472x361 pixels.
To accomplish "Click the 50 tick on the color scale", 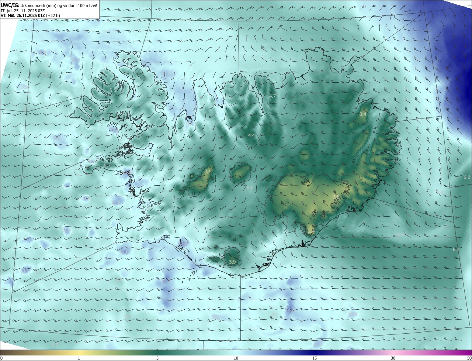I will click(x=469, y=358).
